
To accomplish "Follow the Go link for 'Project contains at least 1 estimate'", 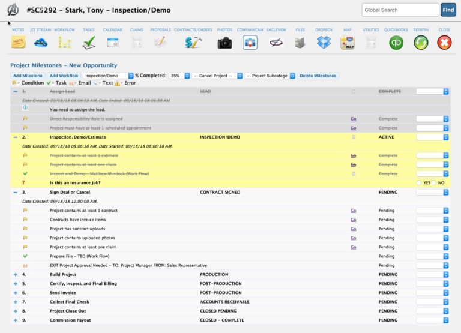I will [x=354, y=155].
